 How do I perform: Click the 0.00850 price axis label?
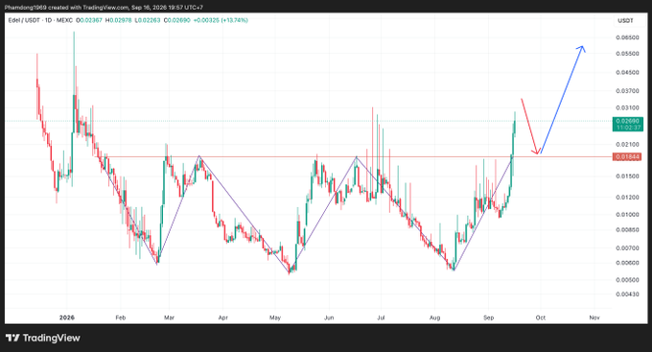pos(627,229)
